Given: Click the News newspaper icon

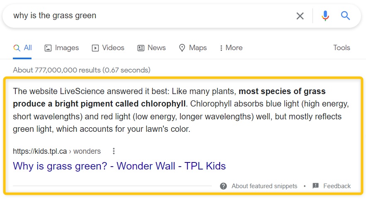Looking at the screenshot, I should (141, 48).
